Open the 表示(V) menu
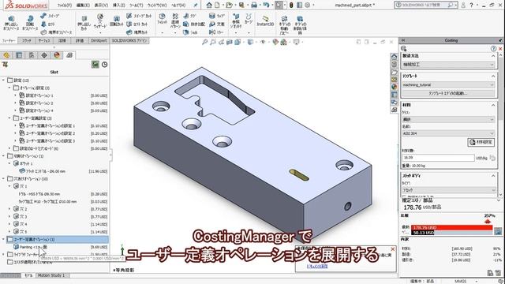Screen dimensions: 505x284 pyautogui.click(x=101, y=6)
